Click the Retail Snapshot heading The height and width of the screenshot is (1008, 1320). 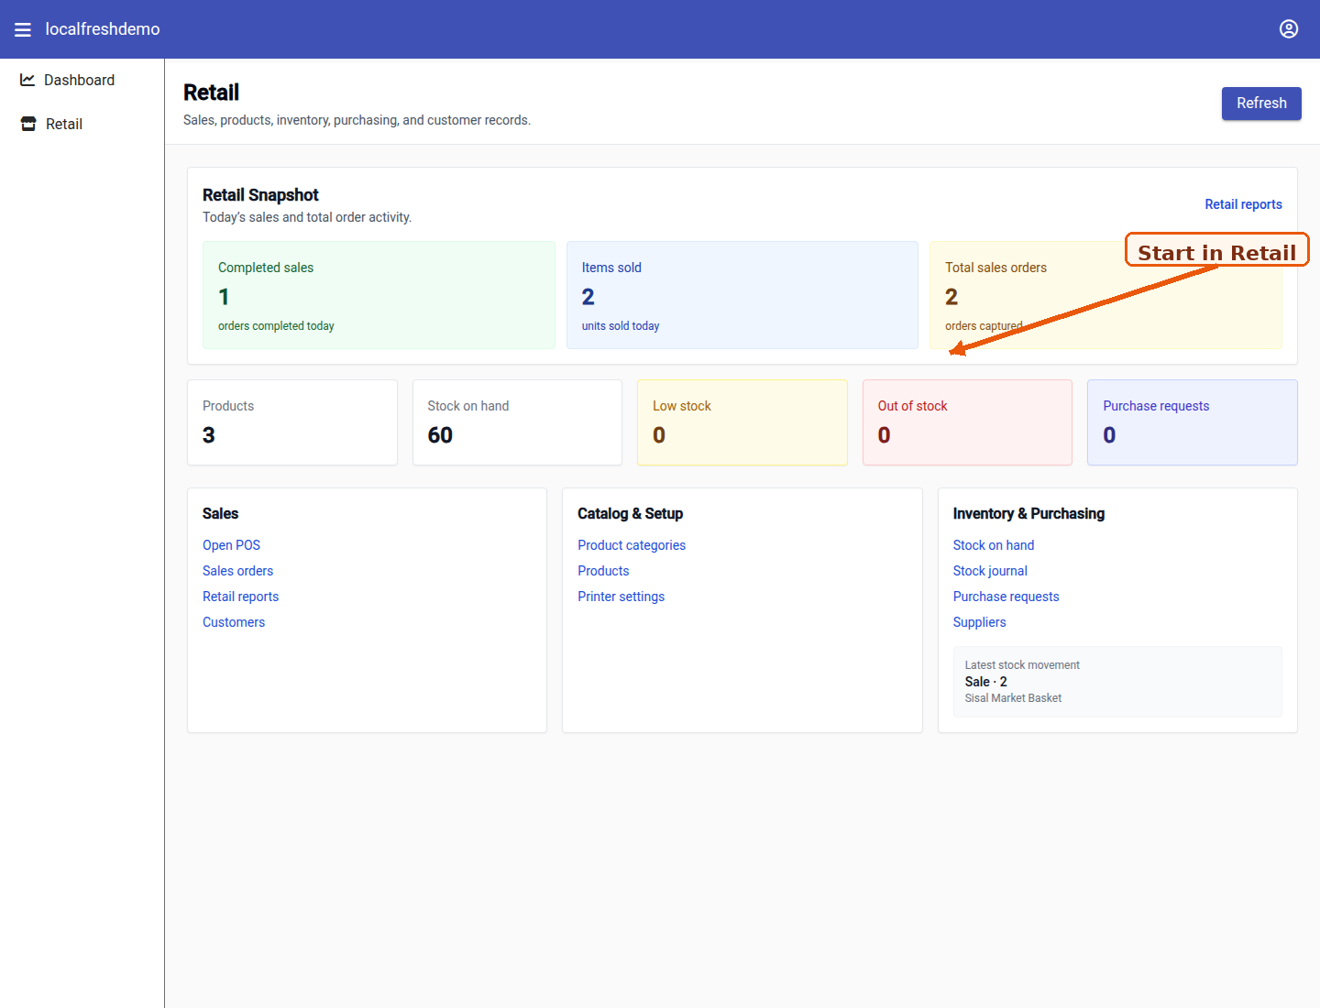click(x=260, y=195)
